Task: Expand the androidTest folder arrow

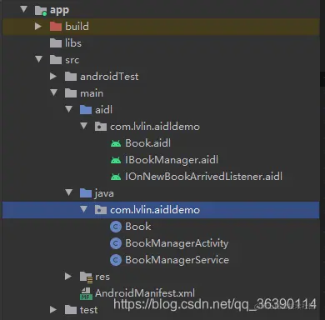Action: [x=53, y=77]
